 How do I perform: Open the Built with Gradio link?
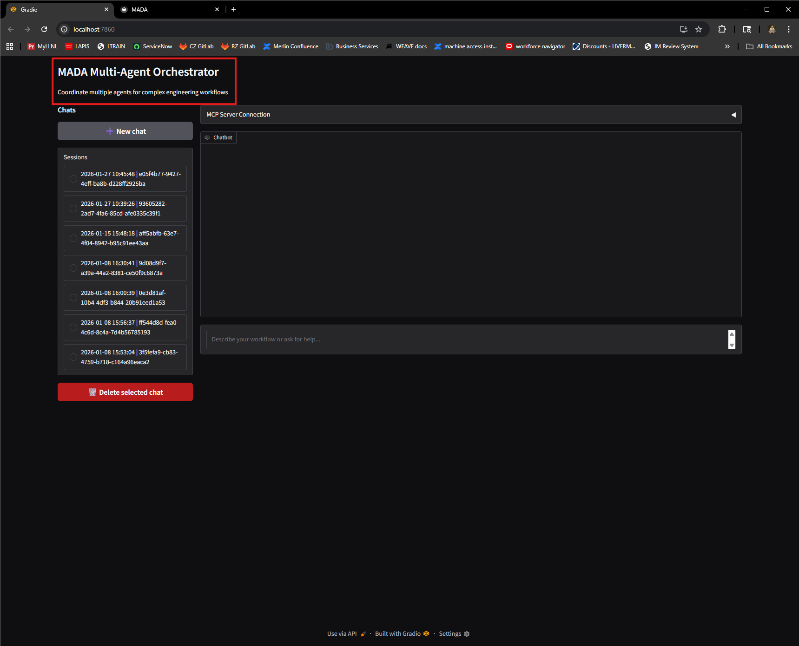(x=402, y=633)
